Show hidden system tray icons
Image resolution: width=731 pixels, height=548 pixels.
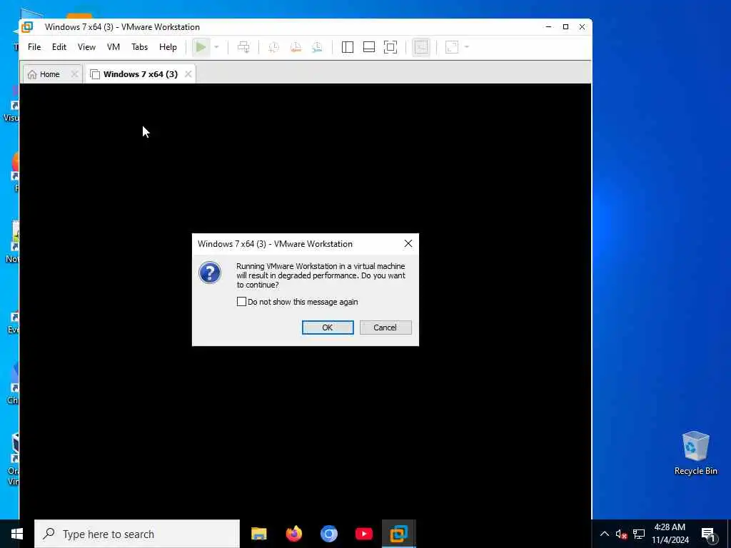(604, 534)
